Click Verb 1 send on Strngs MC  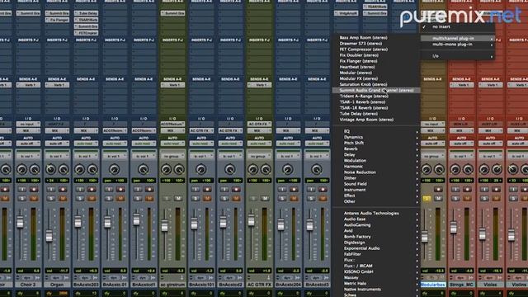tap(462, 85)
